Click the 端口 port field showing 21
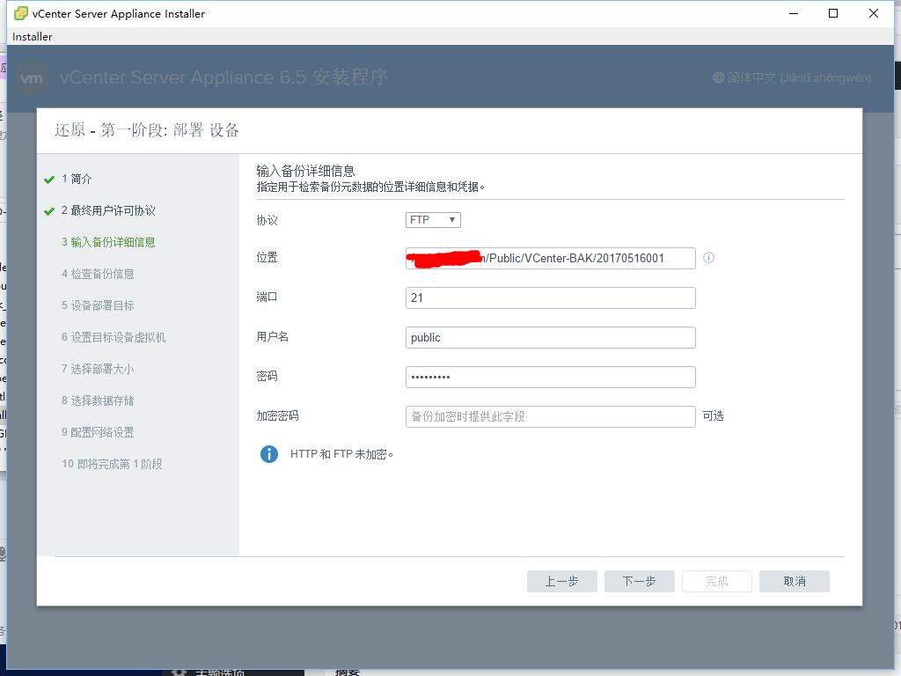The width and height of the screenshot is (901, 676). tap(551, 298)
